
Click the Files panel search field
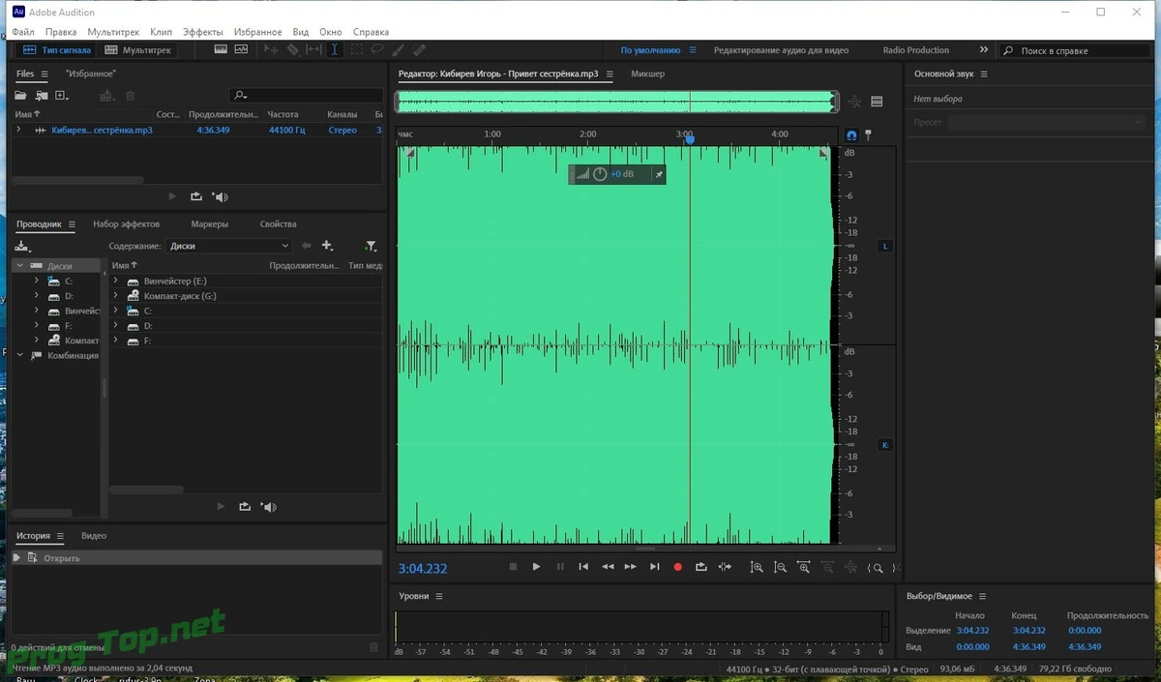point(307,95)
